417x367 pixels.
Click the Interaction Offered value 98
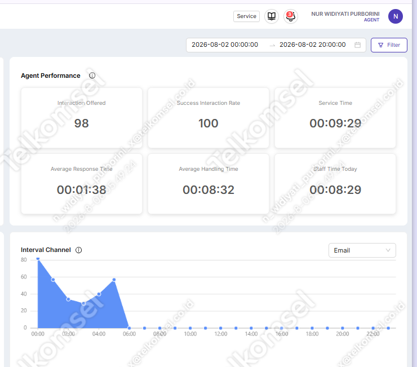click(81, 123)
